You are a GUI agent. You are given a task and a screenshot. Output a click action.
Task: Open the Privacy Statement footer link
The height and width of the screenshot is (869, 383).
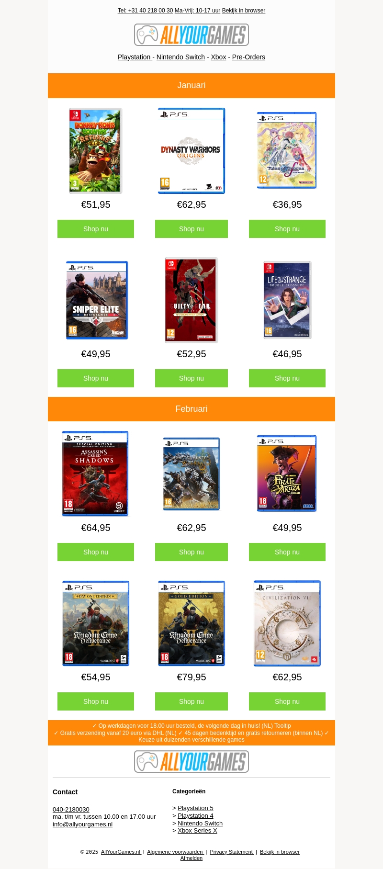(232, 852)
